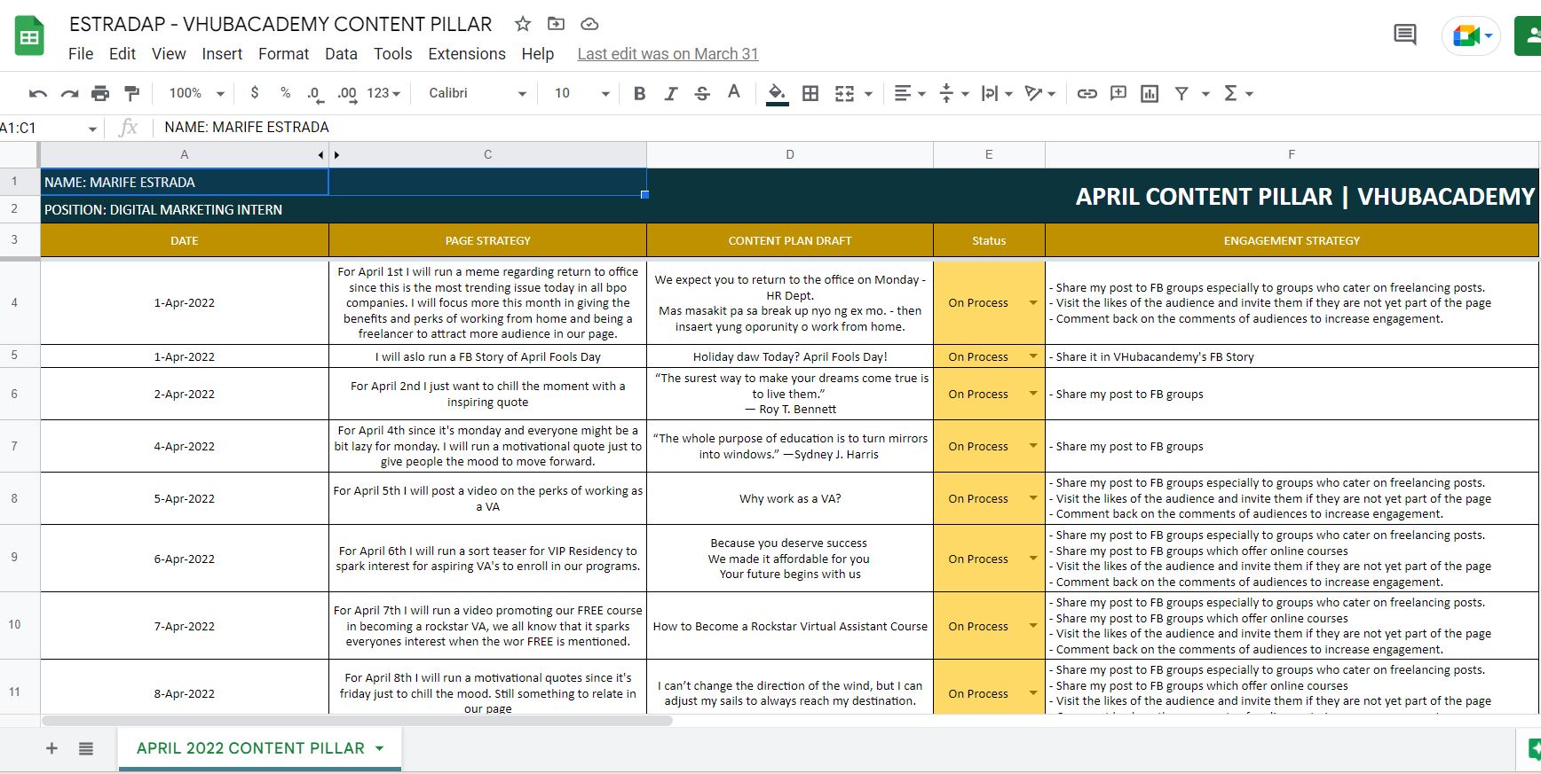Click the Redo icon
The image size is (1541, 774).
(69, 93)
